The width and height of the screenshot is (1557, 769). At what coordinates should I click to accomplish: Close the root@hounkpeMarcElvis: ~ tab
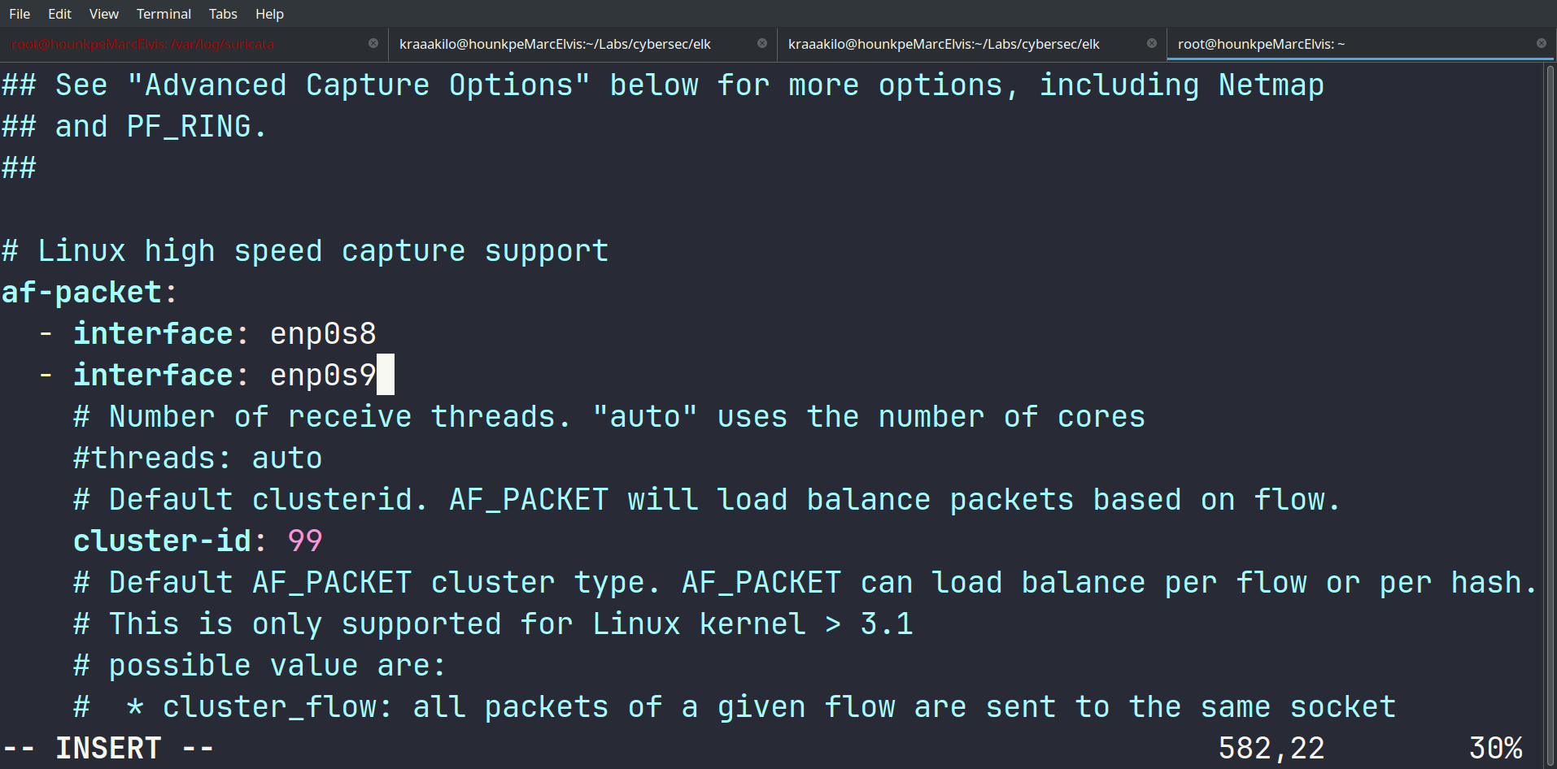coord(1542,43)
